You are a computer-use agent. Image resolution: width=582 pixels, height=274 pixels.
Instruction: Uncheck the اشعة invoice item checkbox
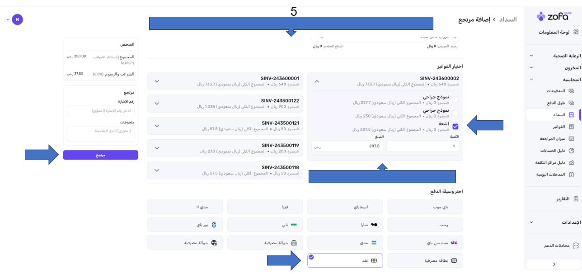point(455,127)
